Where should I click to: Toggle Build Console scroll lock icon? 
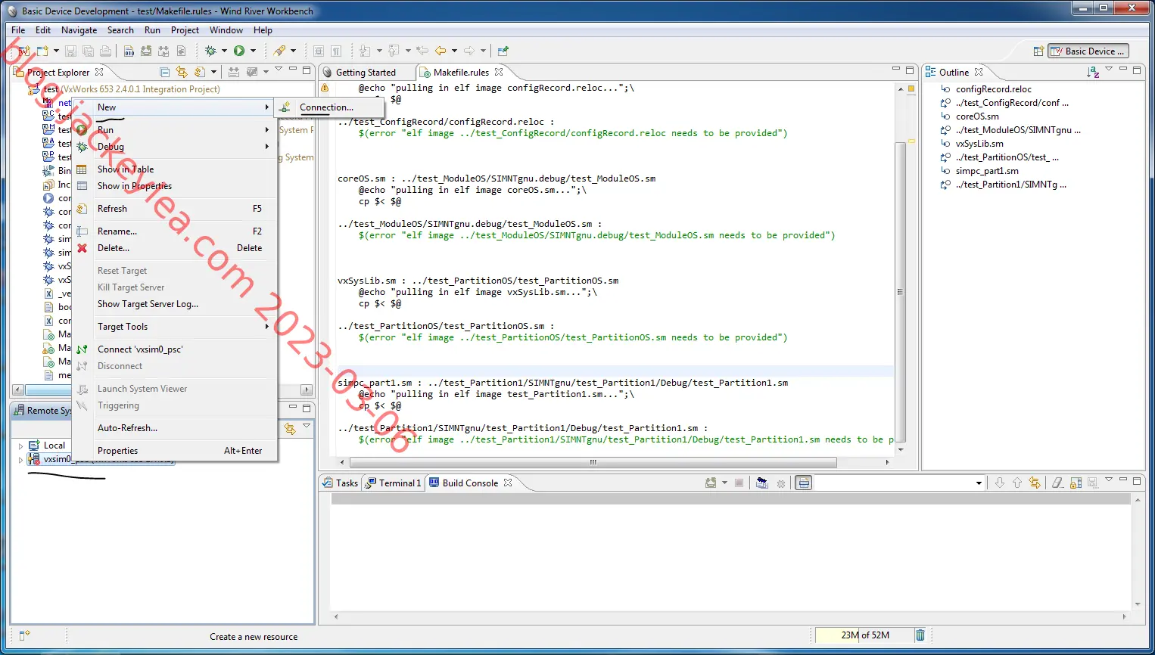click(x=1076, y=483)
